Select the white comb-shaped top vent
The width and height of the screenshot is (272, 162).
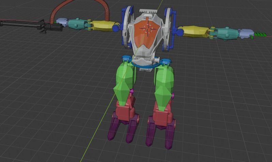click(149, 12)
